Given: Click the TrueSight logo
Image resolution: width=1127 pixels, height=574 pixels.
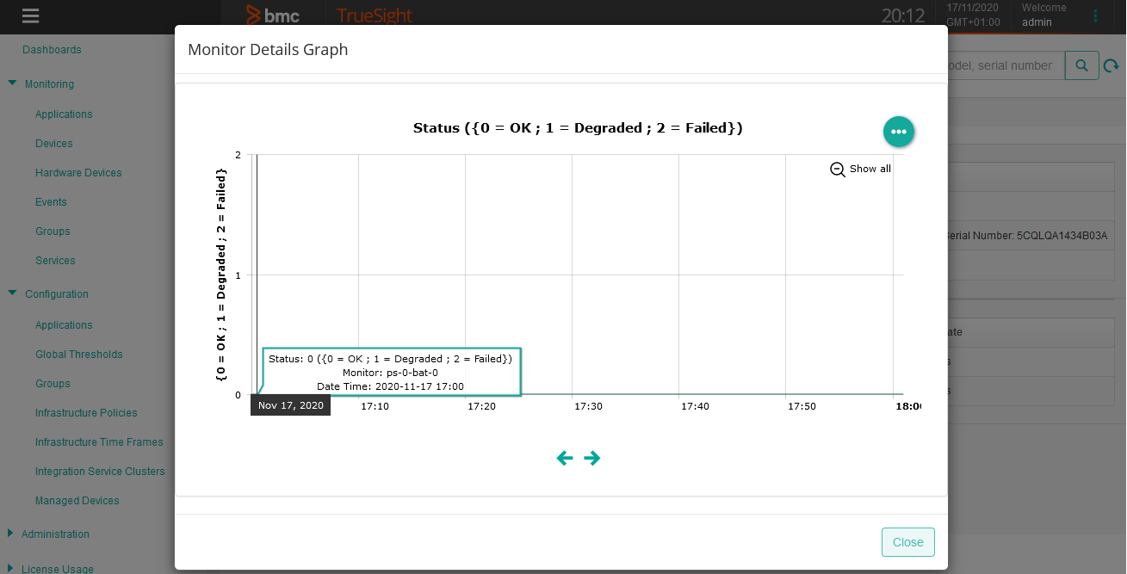Looking at the screenshot, I should click(x=374, y=16).
